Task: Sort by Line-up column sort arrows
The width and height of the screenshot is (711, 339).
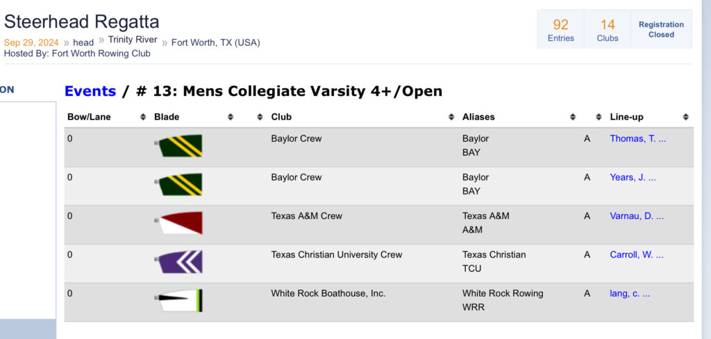Action: tap(685, 117)
